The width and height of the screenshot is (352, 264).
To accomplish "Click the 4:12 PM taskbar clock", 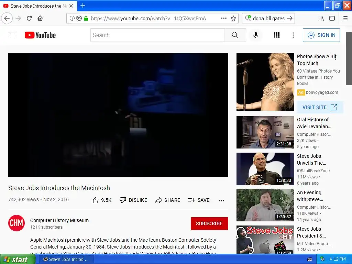I will tap(338, 259).
